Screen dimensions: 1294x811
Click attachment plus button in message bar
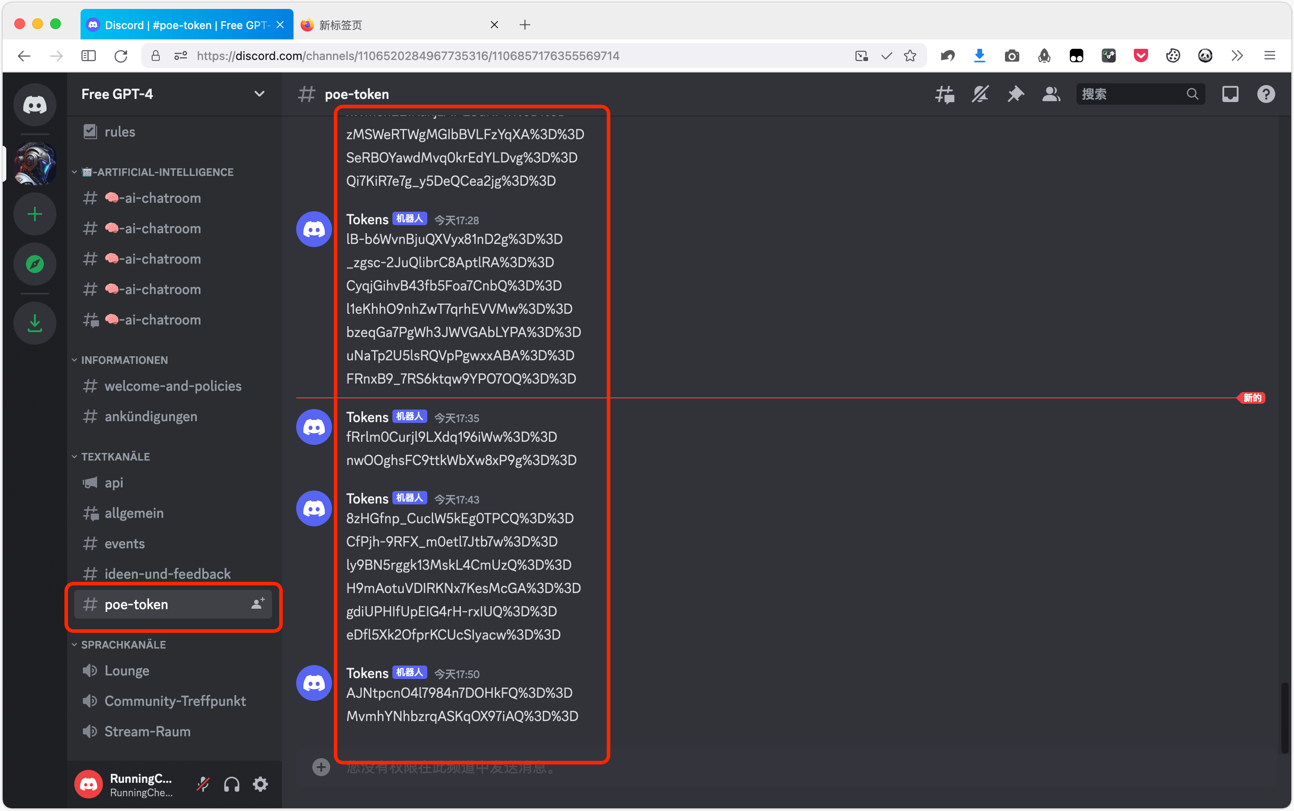pos(321,767)
